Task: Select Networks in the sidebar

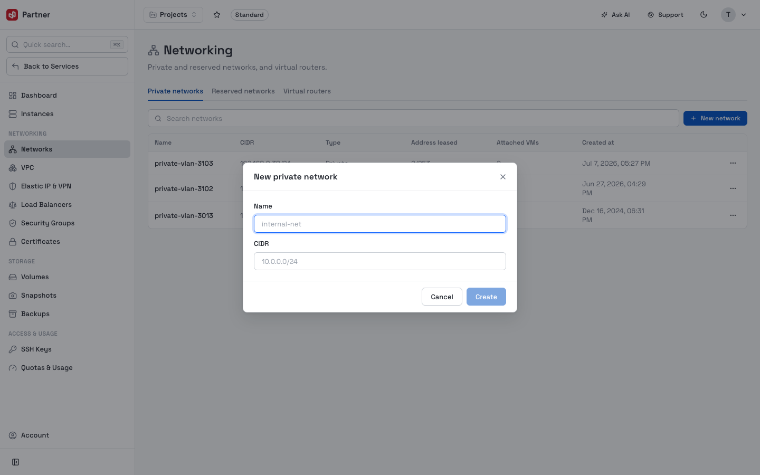Action: tap(67, 149)
